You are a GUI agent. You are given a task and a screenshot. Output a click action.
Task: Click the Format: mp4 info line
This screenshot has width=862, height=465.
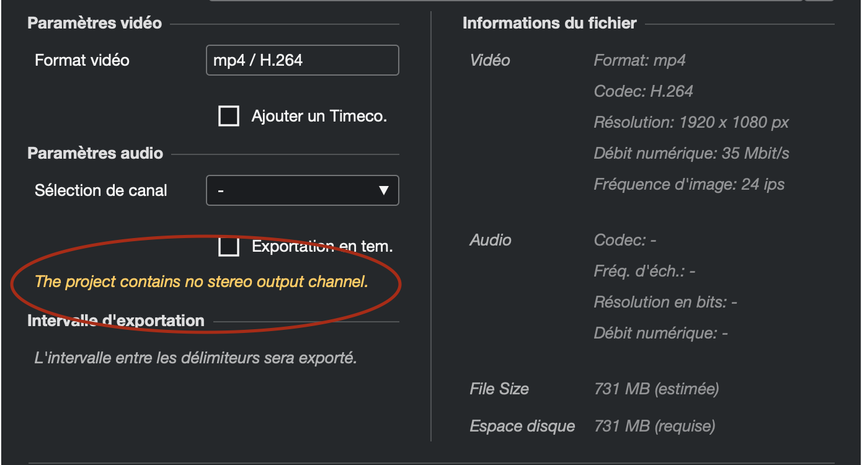tap(639, 60)
